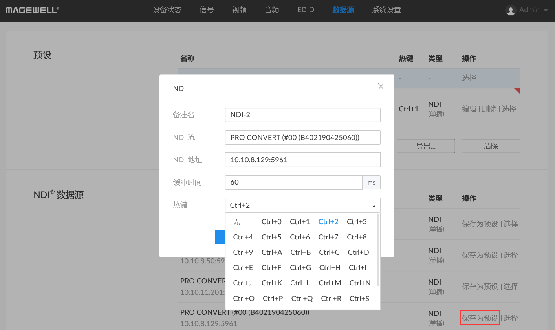
Task: Go to the 系统设置 tab
Action: point(386,10)
